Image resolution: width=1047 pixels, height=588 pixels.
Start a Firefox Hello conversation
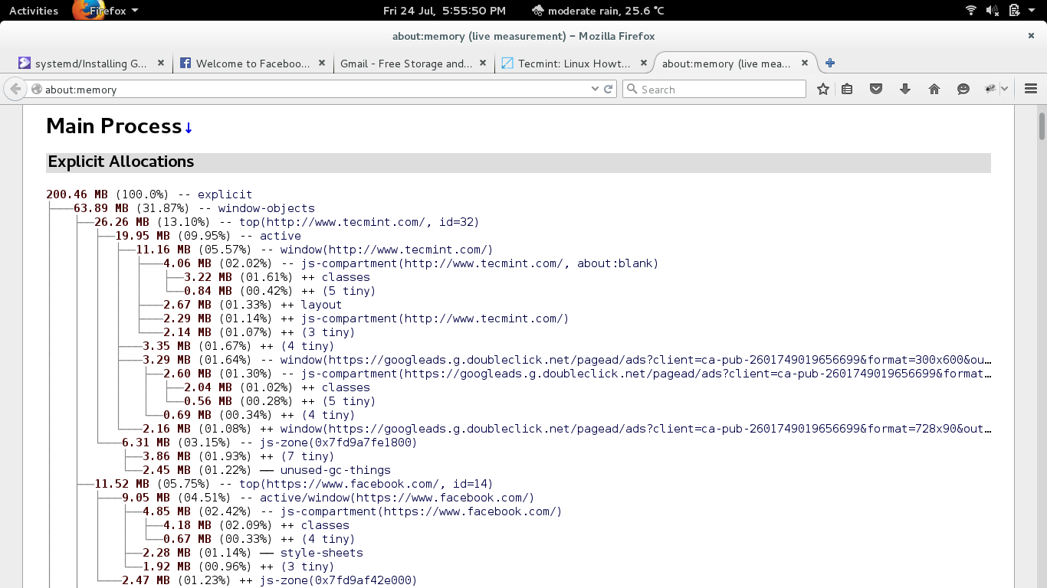pyautogui.click(x=963, y=89)
